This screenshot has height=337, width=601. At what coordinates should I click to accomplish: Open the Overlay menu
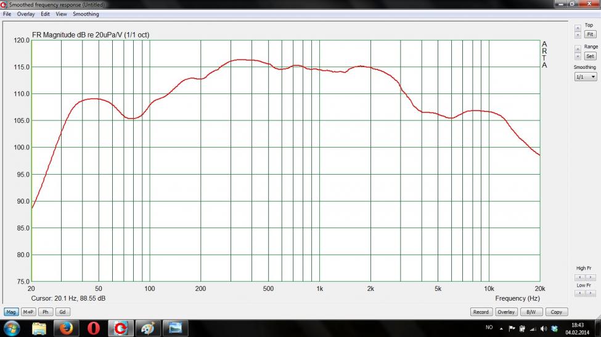point(26,14)
